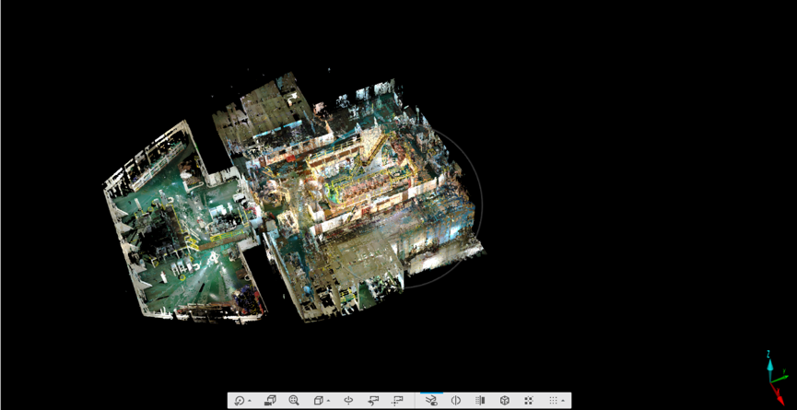797x410 pixels.
Task: Toggle the vertical bars display icon
Action: pyautogui.click(x=480, y=401)
